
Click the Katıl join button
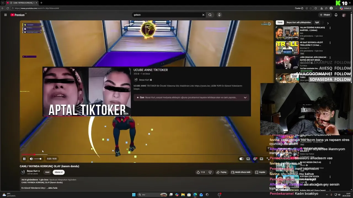pos(47,172)
